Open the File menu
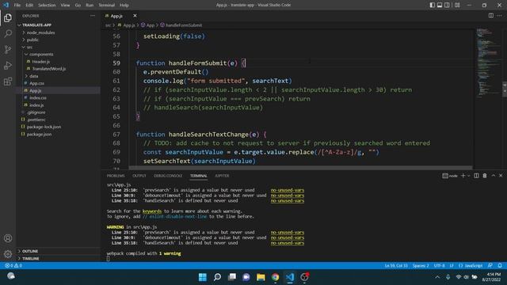This screenshot has height=285, width=507. (17, 6)
